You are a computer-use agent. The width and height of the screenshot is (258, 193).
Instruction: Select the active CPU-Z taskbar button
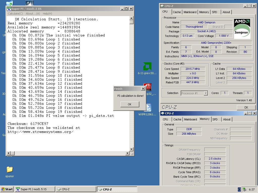pyautogui.click(x=117, y=189)
